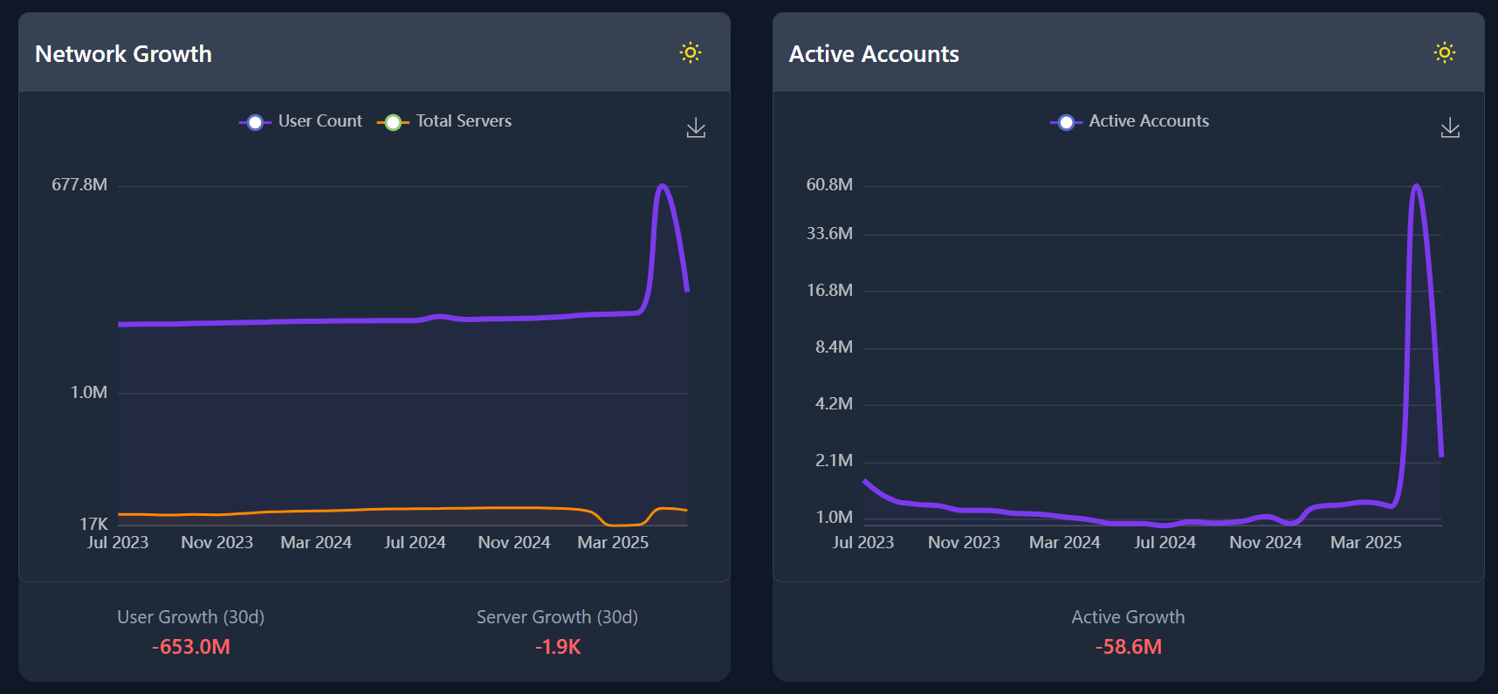Image resolution: width=1498 pixels, height=694 pixels.
Task: Click the orange Total Servers legend marker
Action: click(x=393, y=122)
